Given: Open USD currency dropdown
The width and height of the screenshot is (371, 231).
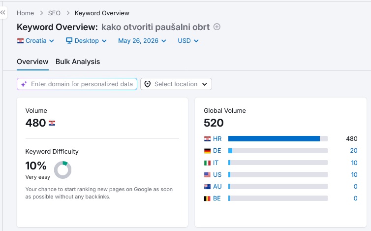Looking at the screenshot, I should pos(188,41).
